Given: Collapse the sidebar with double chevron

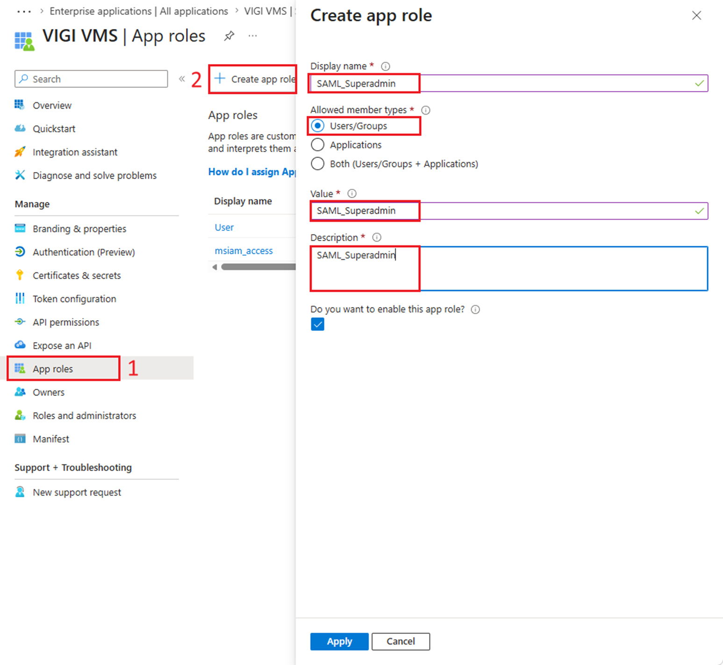Looking at the screenshot, I should (182, 79).
